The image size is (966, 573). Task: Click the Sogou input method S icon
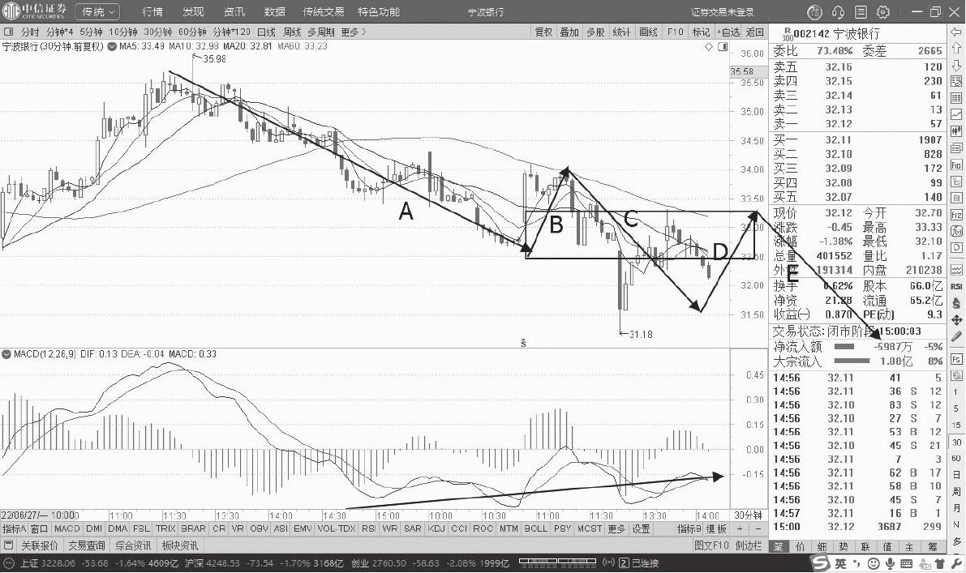point(821,563)
